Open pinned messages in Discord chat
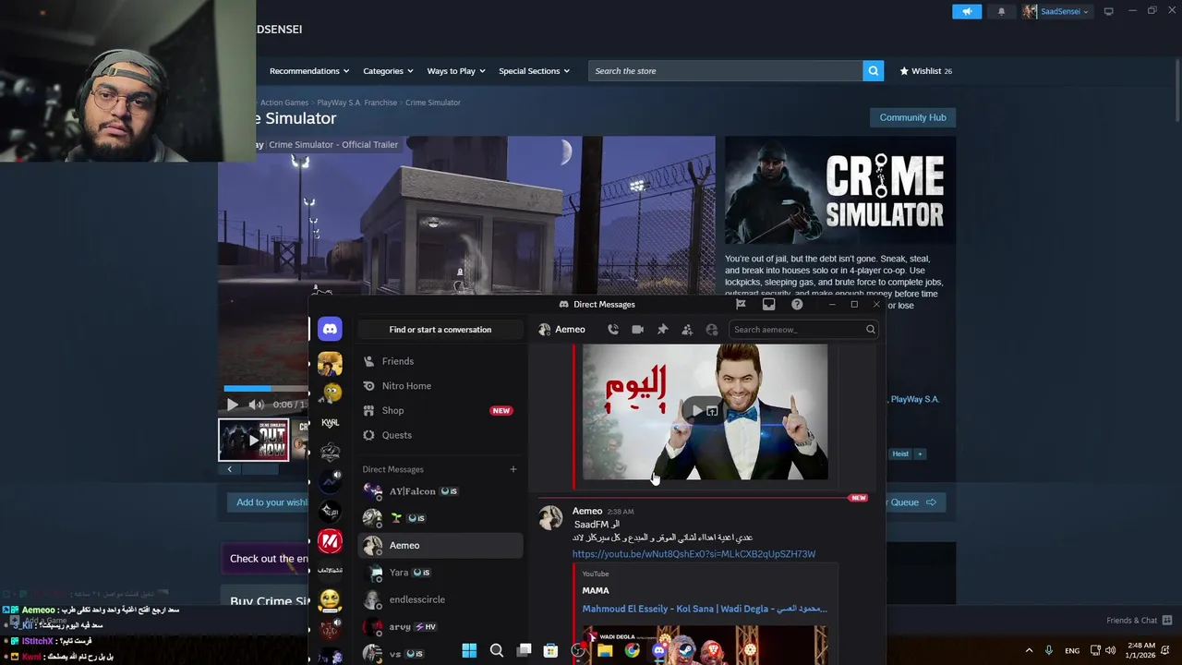The height and width of the screenshot is (665, 1182). click(x=662, y=330)
